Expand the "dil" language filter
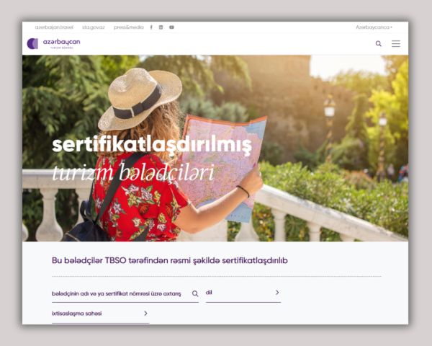Image resolution: width=432 pixels, height=346 pixels. 243,294
